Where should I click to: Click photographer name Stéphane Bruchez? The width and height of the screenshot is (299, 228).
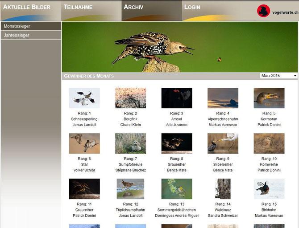tap(131, 170)
